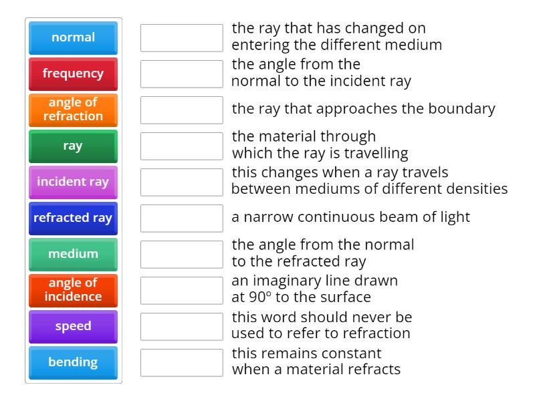The width and height of the screenshot is (535, 401).
Task: Click the box beside "imaginary line drawn at 90 degrees"
Action: [181, 290]
